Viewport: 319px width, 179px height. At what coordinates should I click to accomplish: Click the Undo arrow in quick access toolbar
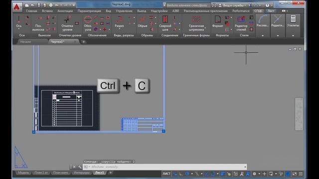tap(57, 5)
